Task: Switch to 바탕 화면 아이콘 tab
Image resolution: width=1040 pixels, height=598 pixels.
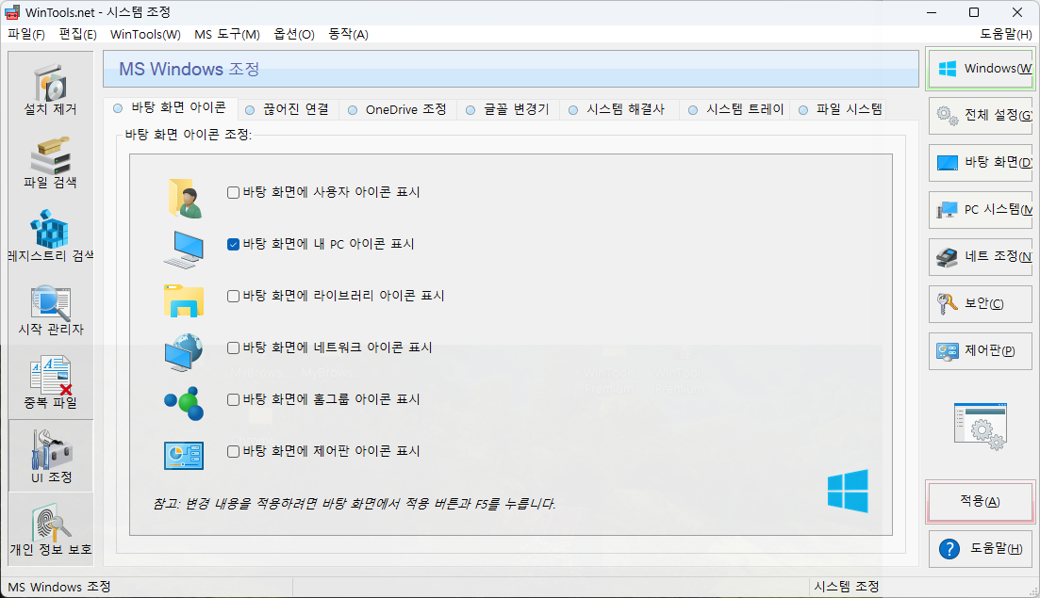Action: tap(170, 108)
